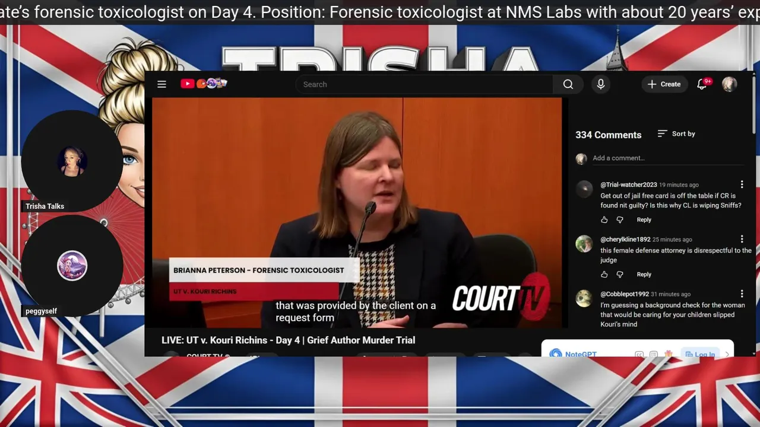The height and width of the screenshot is (427, 760).
Task: Reply to cherylkline1892 comment
Action: coord(644,275)
